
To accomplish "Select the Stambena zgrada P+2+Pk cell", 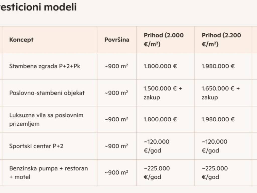I will pos(45,66).
